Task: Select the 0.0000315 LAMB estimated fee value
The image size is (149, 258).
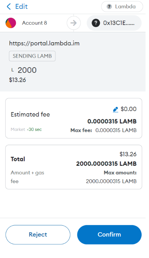Action: click(x=112, y=121)
